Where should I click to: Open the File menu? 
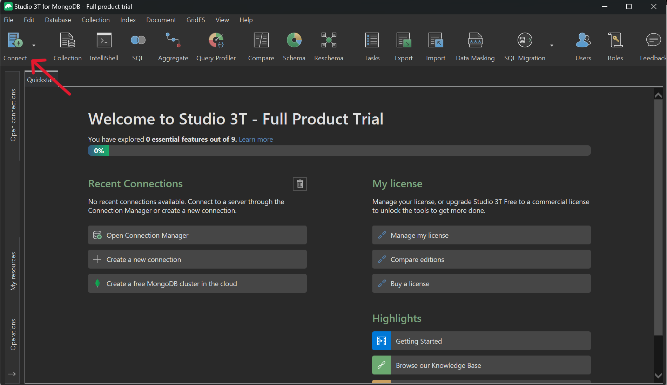click(8, 20)
